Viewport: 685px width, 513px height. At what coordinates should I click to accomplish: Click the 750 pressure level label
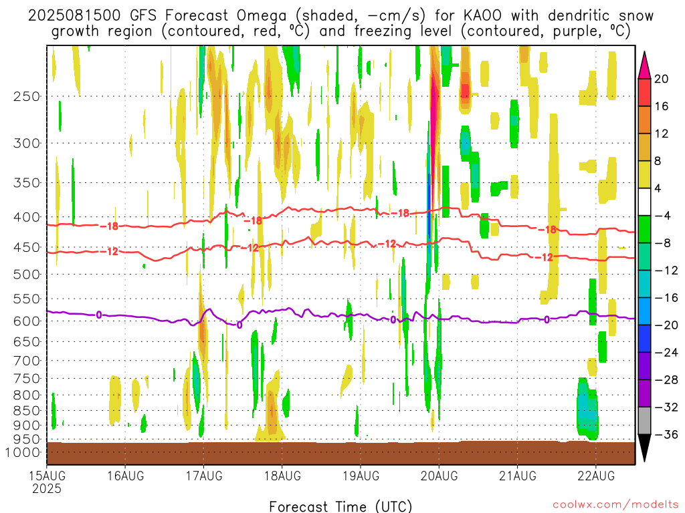27,379
